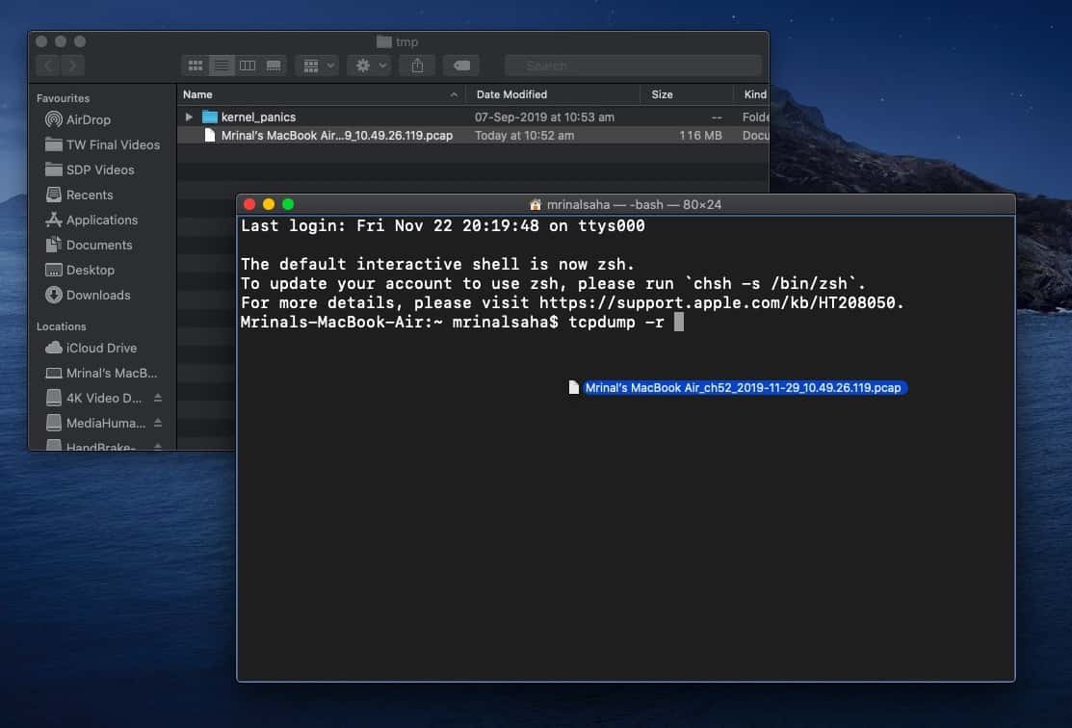Open iCloud Drive in Finder sidebar
The width and height of the screenshot is (1072, 728).
91,348
